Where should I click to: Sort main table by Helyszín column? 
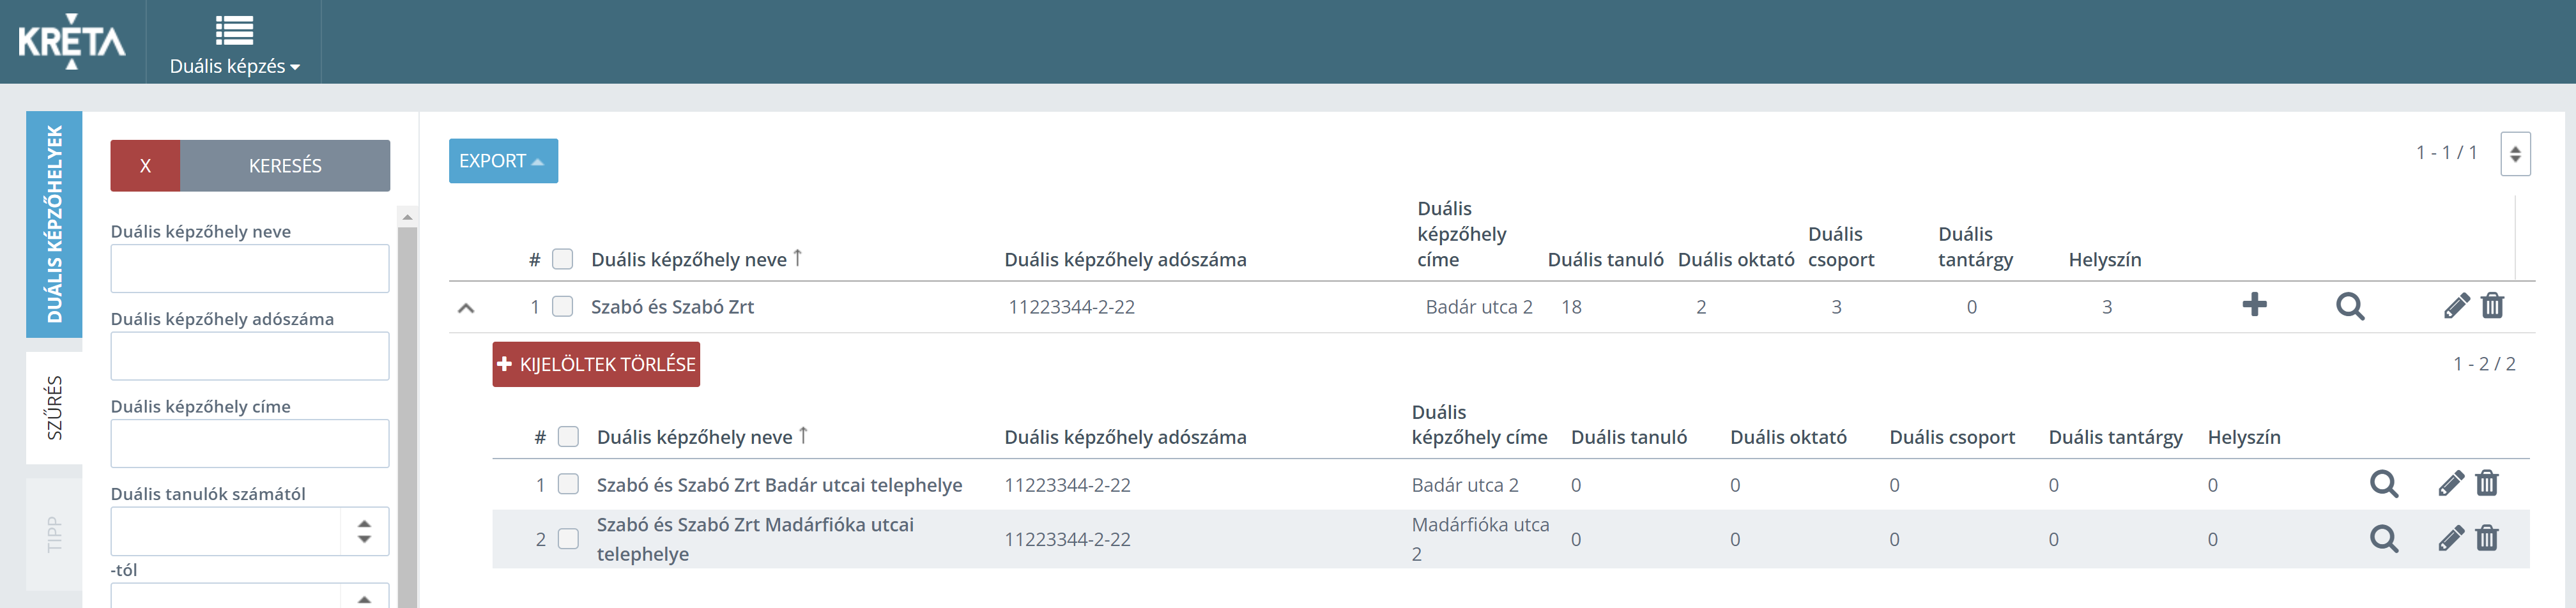tap(2105, 259)
